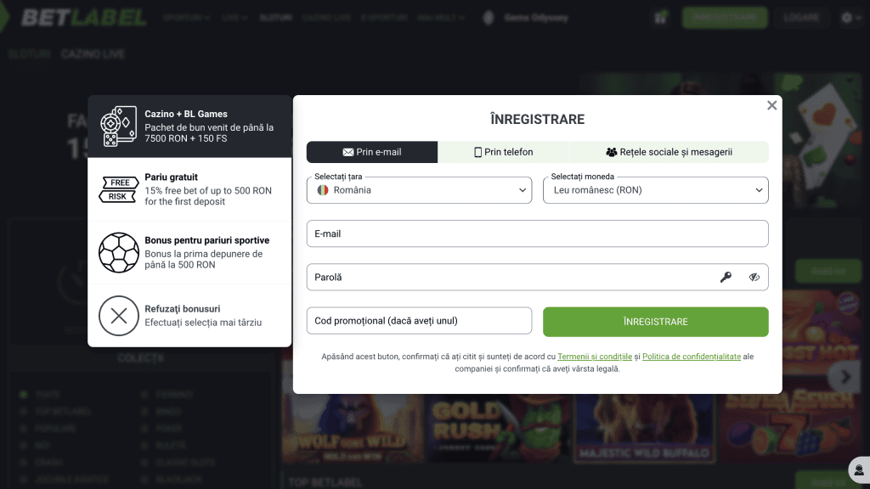Open the settings gear in header

click(x=846, y=18)
